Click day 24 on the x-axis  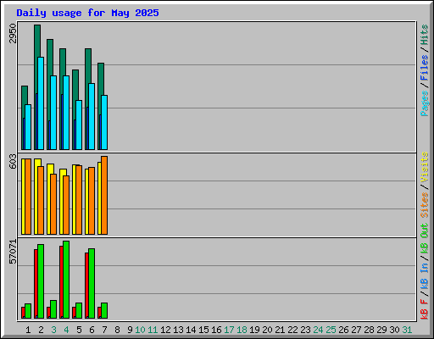tap(318, 330)
